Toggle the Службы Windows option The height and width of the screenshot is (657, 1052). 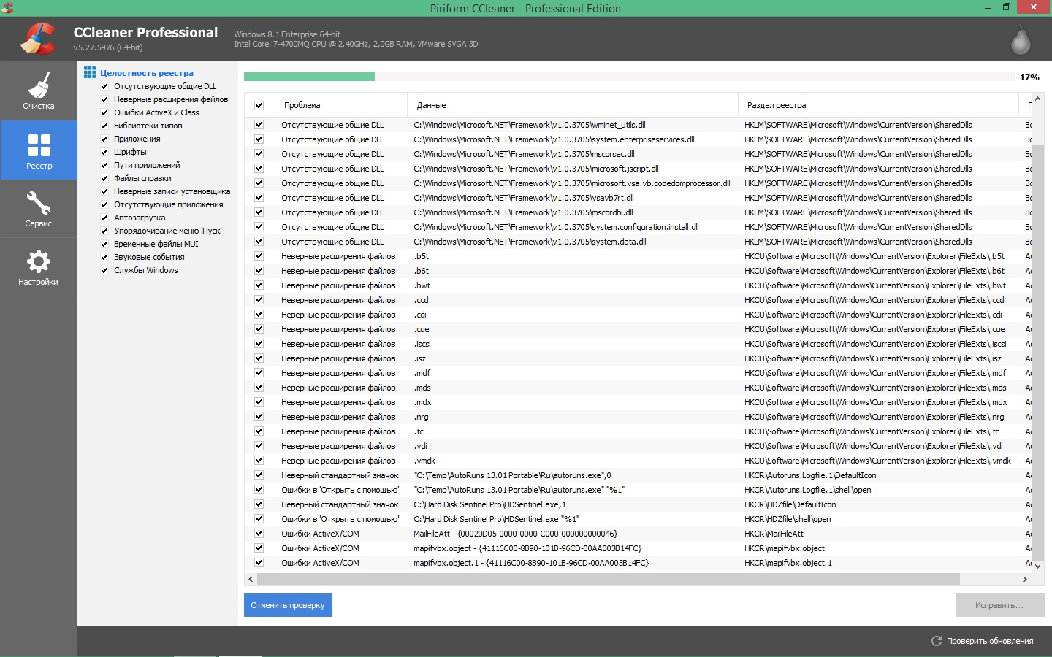click(104, 270)
